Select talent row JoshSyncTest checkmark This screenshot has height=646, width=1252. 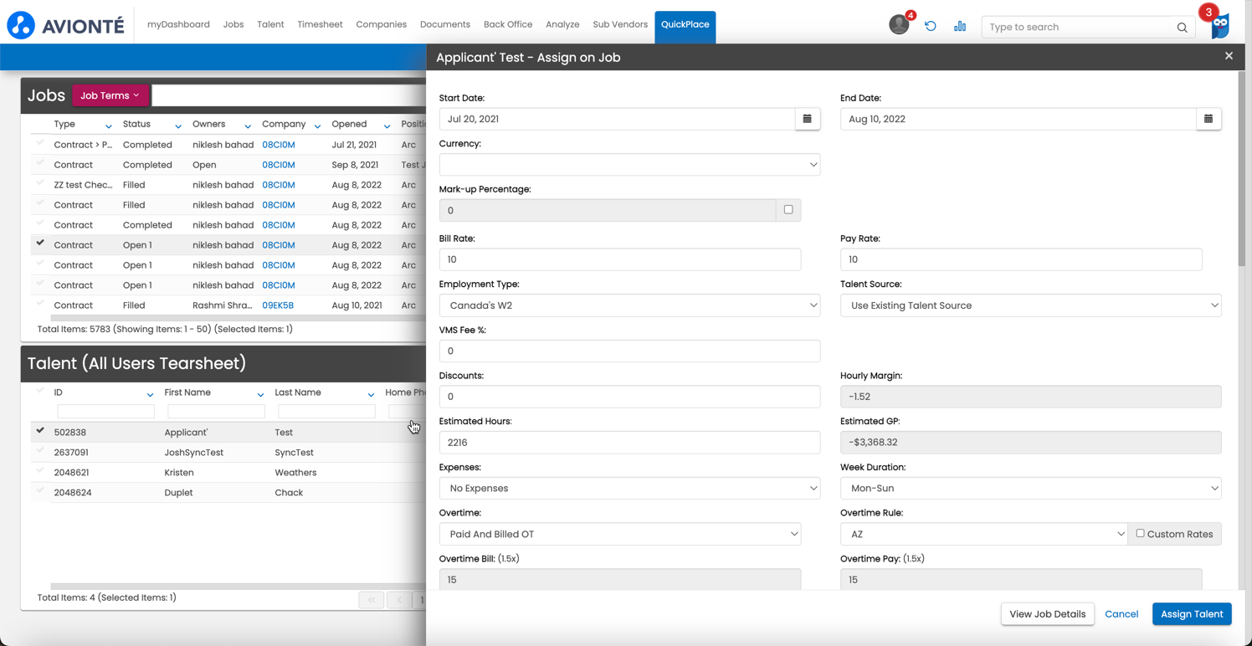40,450
